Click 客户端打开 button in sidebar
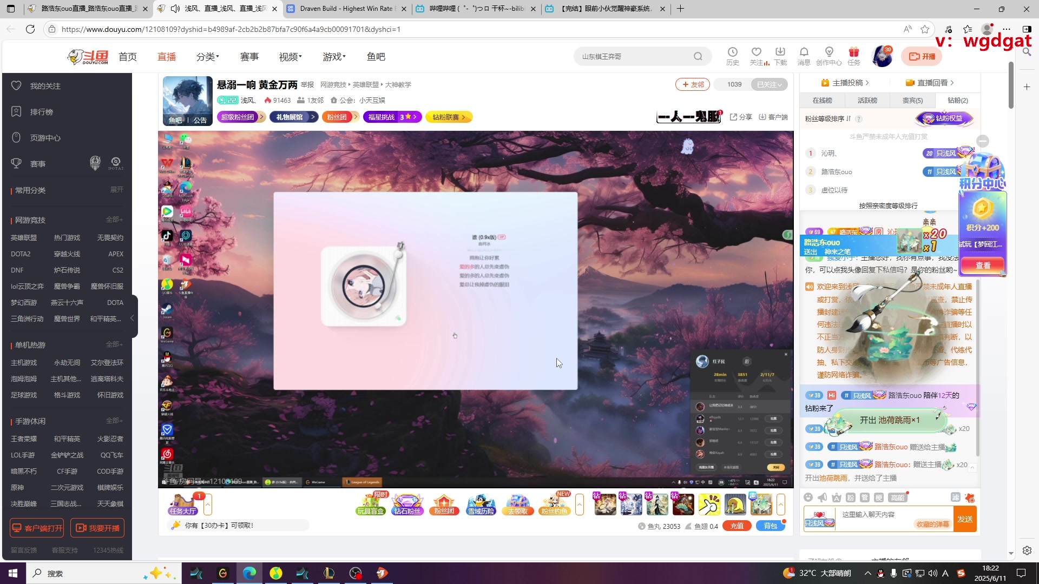 tap(37, 528)
